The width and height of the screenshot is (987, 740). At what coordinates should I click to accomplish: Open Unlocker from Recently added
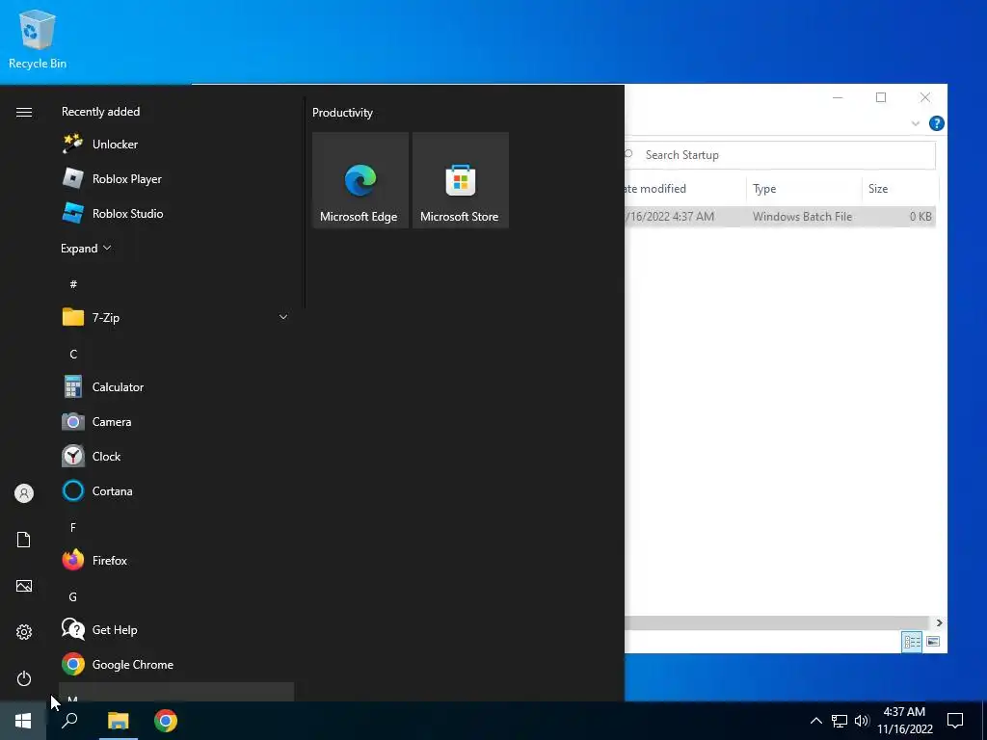(x=176, y=145)
